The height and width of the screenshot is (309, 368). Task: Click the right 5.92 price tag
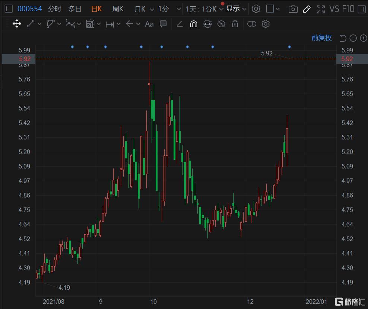(352, 59)
